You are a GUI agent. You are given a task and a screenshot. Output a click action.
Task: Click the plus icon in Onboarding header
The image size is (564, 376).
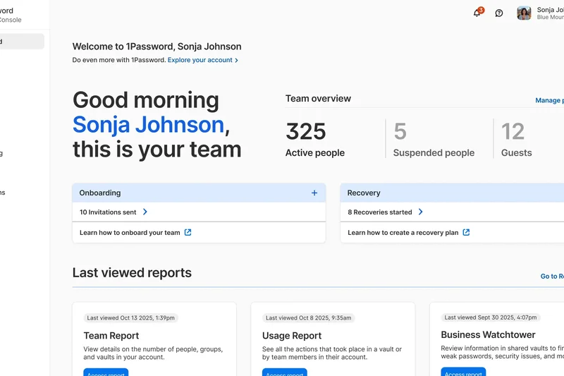314,193
